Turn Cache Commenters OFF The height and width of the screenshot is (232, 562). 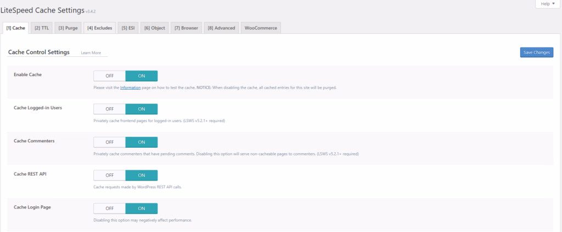[109, 142]
